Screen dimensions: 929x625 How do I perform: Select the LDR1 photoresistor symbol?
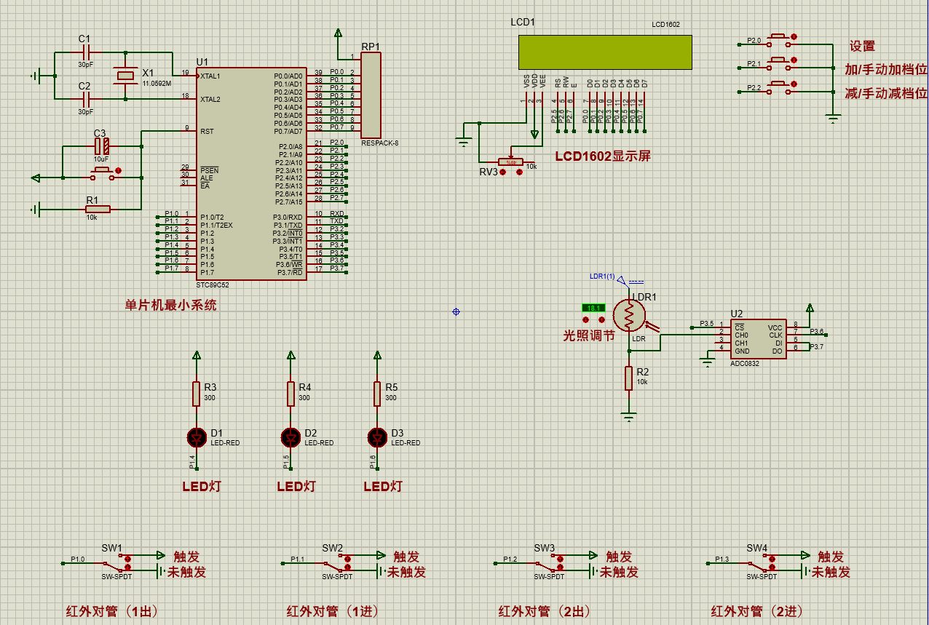point(628,315)
